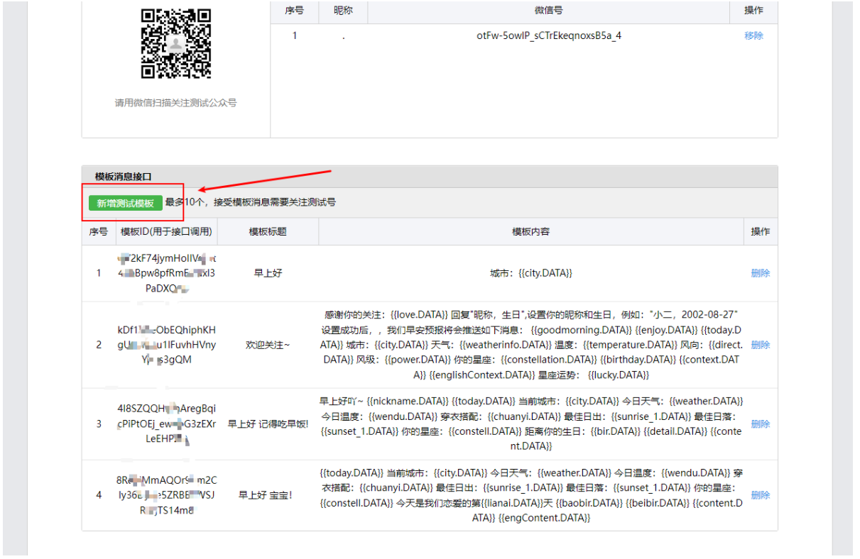This screenshot has height=559, width=860.
Task: Click the 早上好 宝宝! template title
Action: (268, 494)
